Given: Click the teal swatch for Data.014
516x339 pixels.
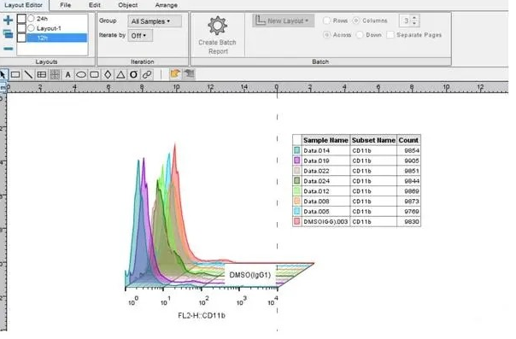Looking at the screenshot, I should pyautogui.click(x=297, y=150).
